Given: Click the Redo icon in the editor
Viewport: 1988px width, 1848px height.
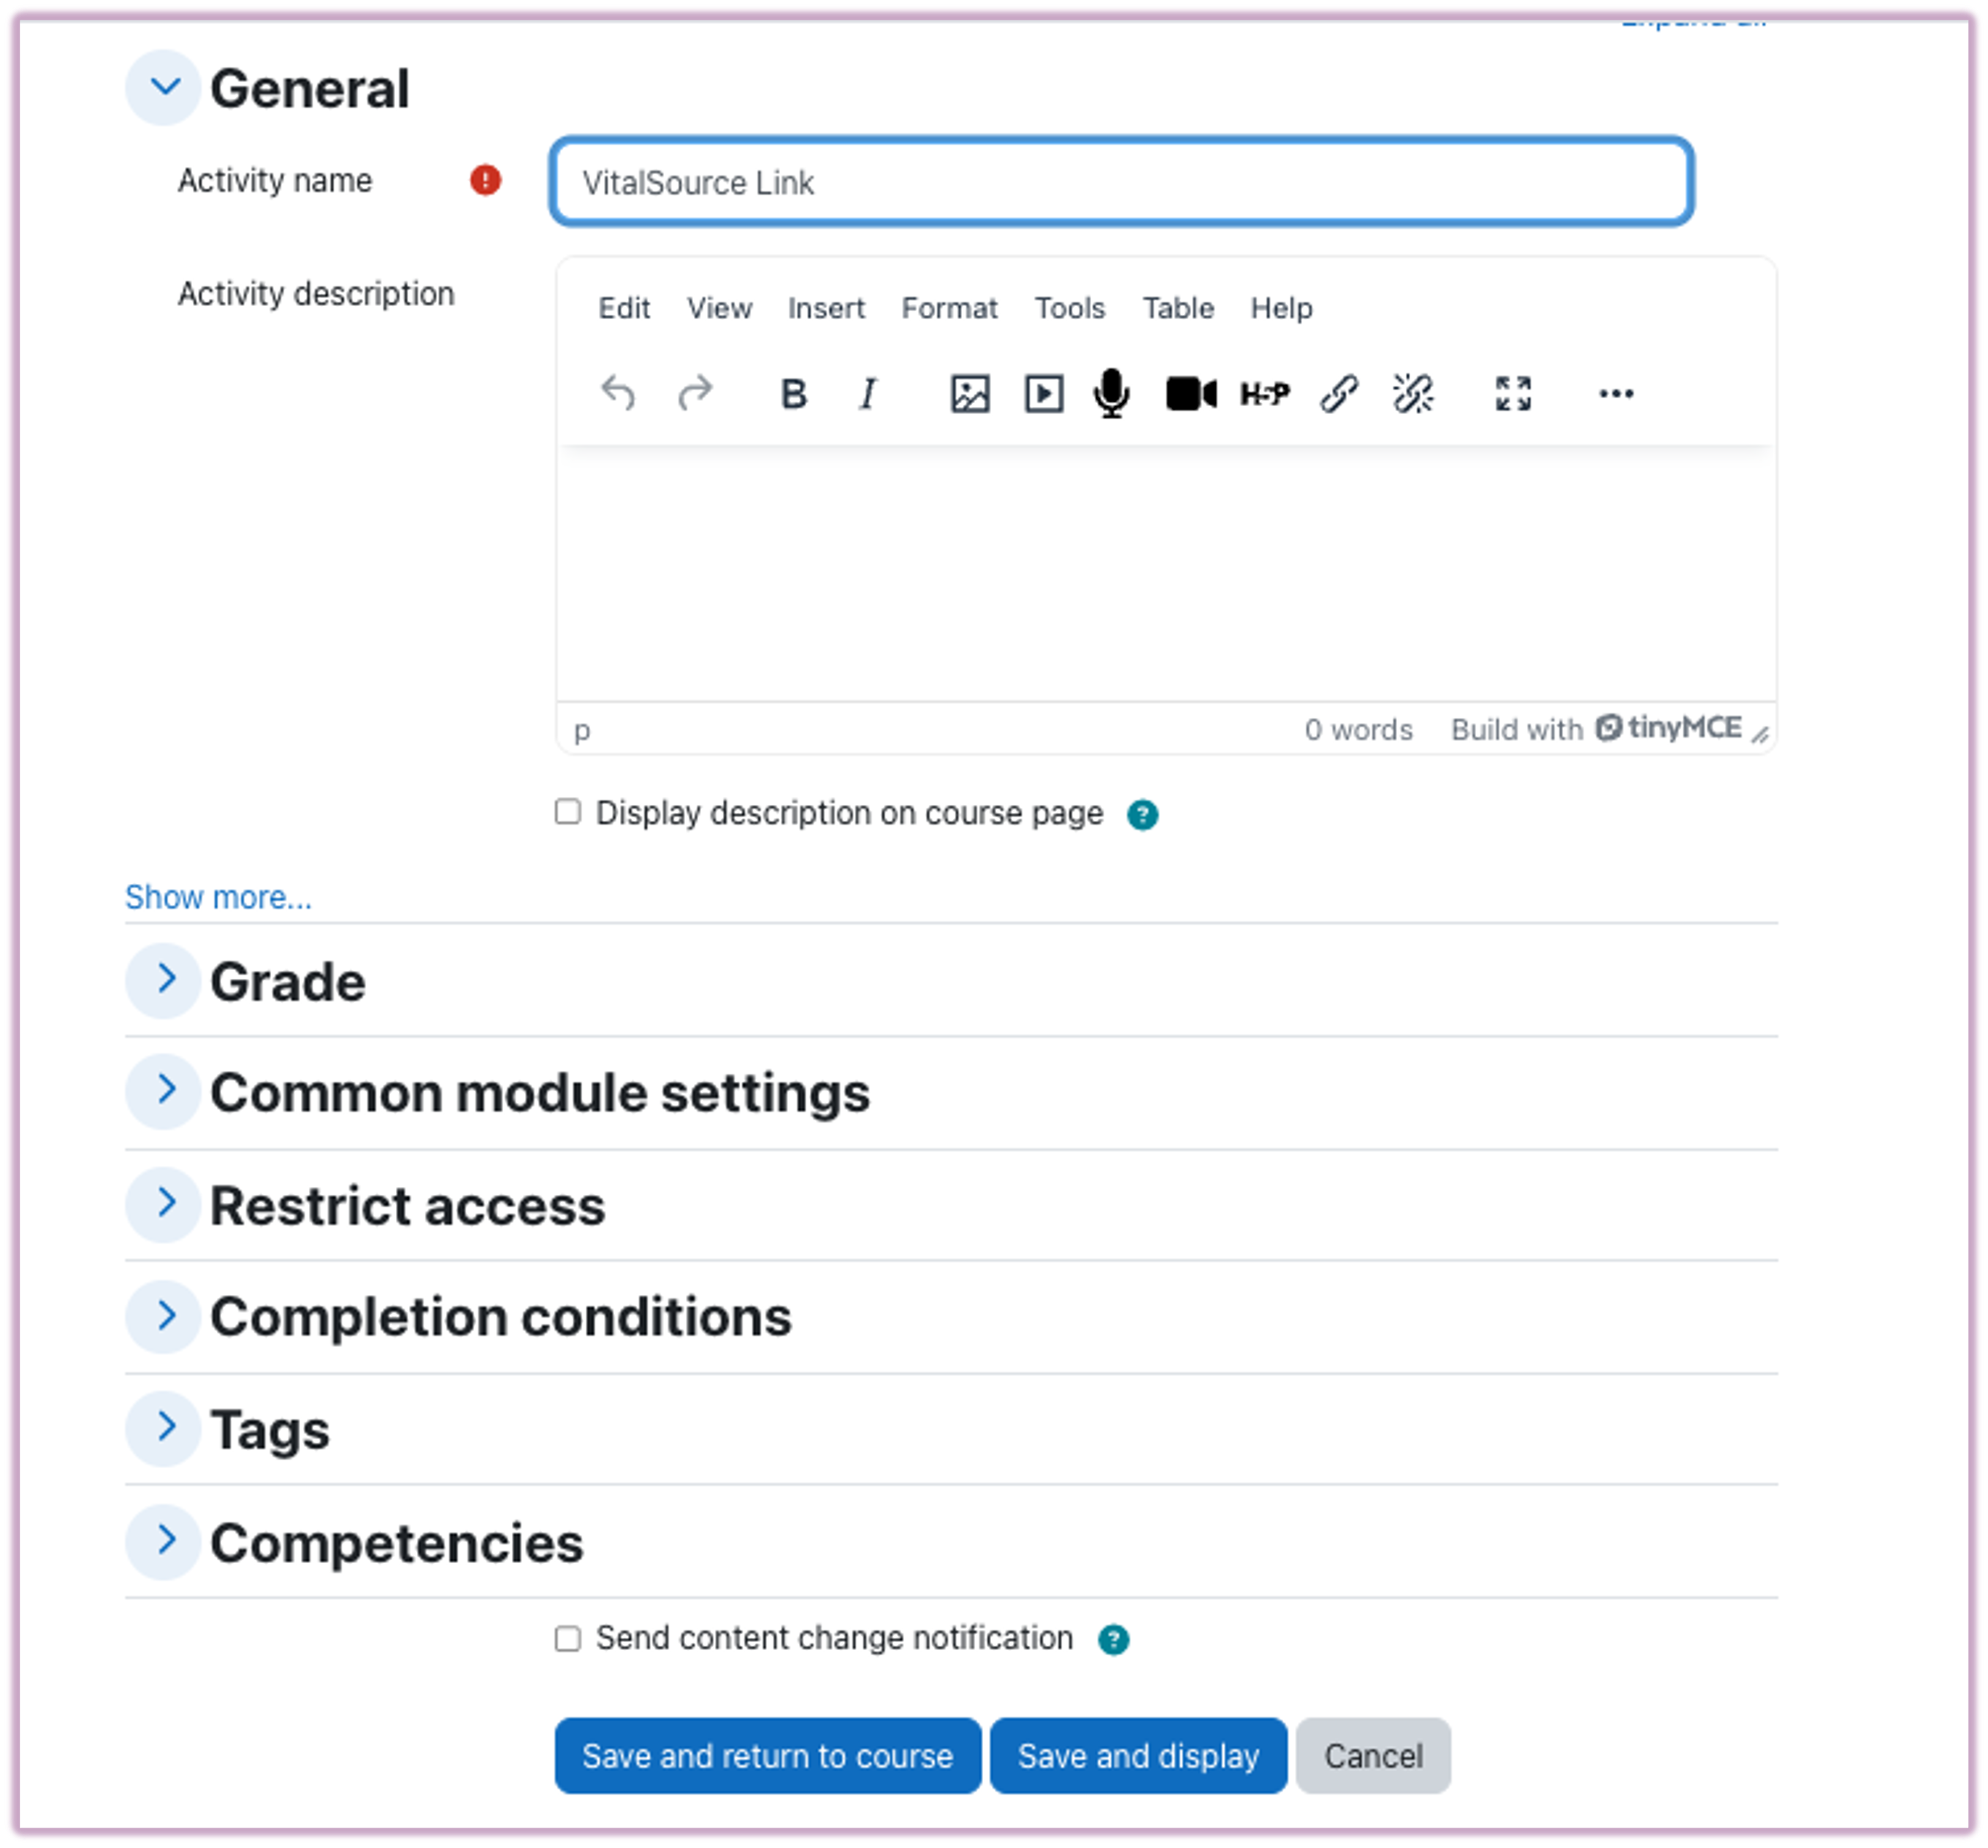Looking at the screenshot, I should tap(696, 393).
